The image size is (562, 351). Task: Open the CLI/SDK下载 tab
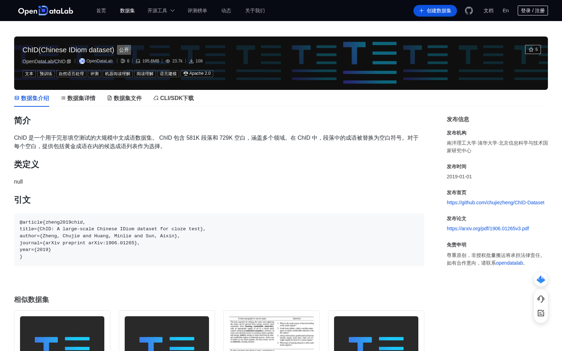[174, 98]
